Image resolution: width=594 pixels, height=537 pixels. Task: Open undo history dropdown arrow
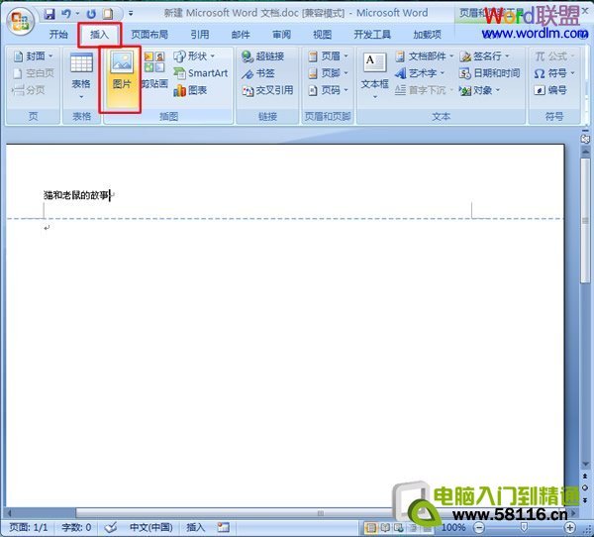pyautogui.click(x=77, y=14)
